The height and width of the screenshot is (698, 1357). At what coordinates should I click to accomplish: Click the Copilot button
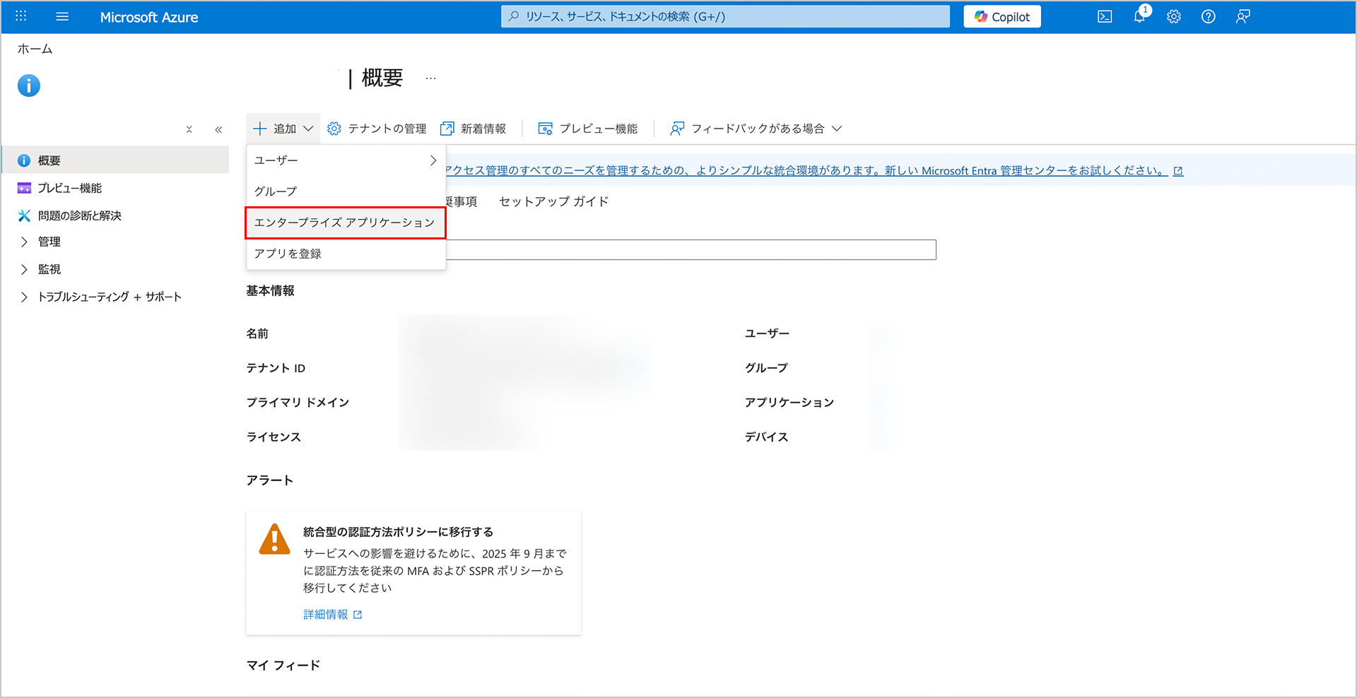(1001, 17)
